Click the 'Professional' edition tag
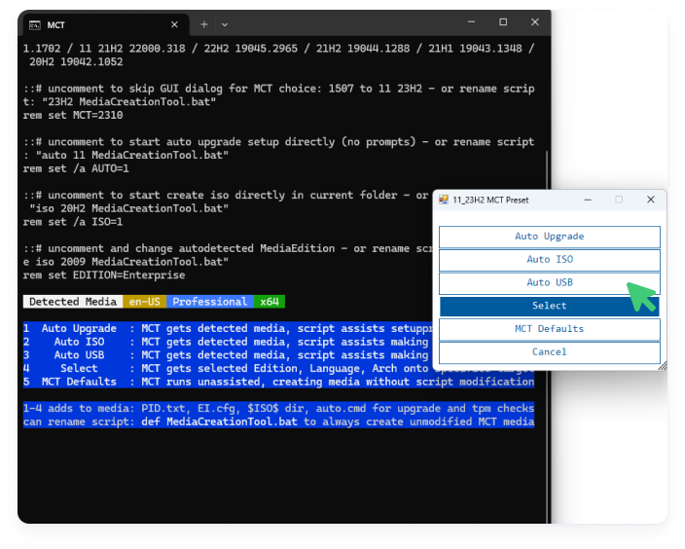This screenshot has width=685, height=549. 210,302
